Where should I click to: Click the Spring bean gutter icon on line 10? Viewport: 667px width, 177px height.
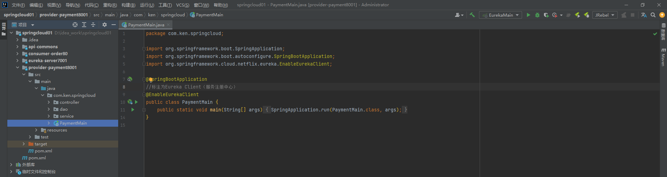coord(130,102)
